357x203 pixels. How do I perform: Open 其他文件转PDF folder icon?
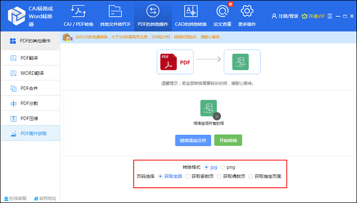115,11
